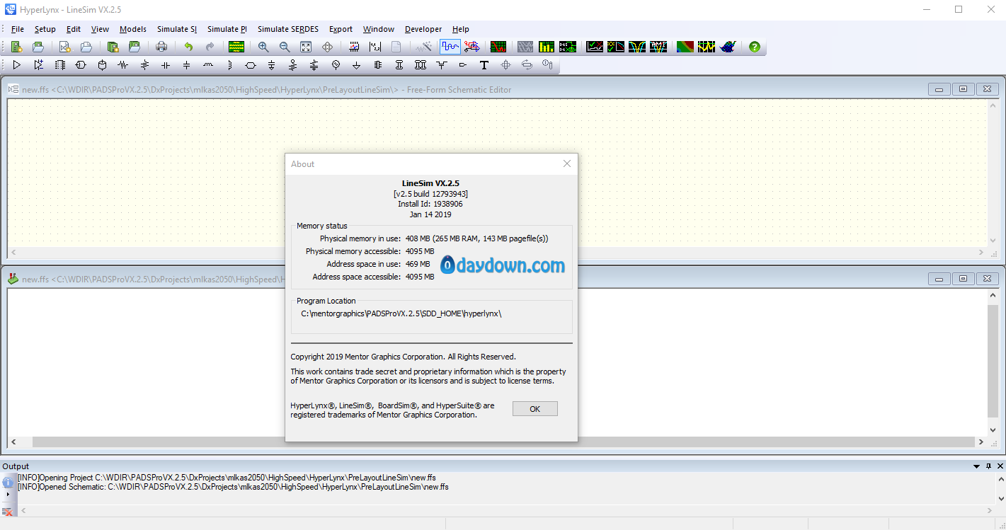
Task: Click the red-green color map icon
Action: pyautogui.click(x=685, y=47)
